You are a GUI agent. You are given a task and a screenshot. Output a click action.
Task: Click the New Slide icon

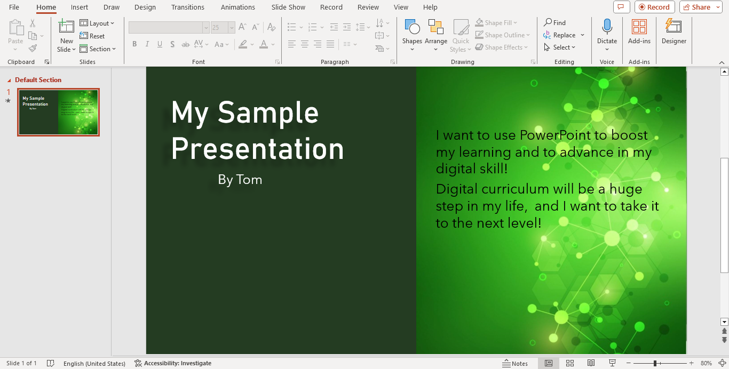(67, 27)
